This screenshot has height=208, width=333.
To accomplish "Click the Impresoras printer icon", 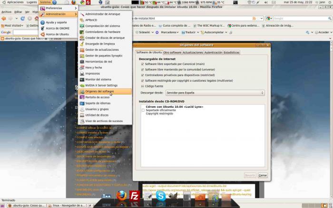I will 82,73.
